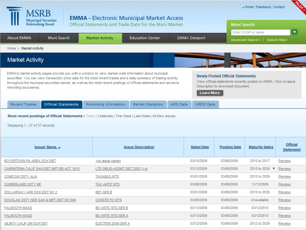Show All New Issues postings
Screen dimensions: 306x230
[x=164, y=116]
